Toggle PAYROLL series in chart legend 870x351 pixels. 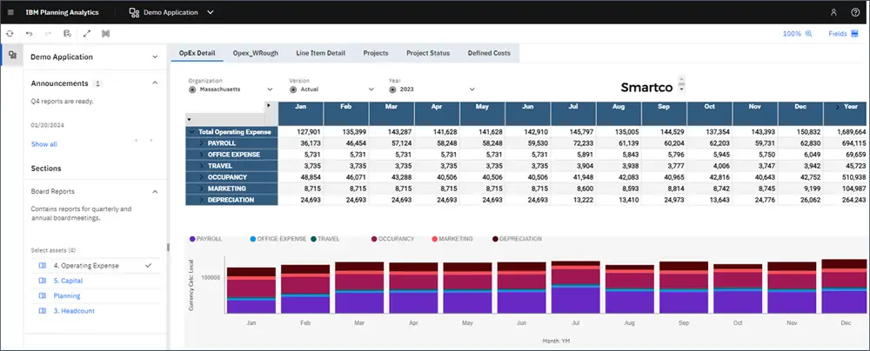[x=206, y=239]
